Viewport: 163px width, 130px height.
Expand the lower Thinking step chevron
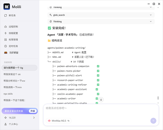151,22
